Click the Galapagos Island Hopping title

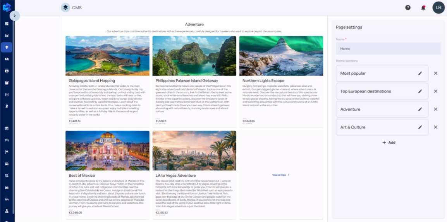[92, 81]
